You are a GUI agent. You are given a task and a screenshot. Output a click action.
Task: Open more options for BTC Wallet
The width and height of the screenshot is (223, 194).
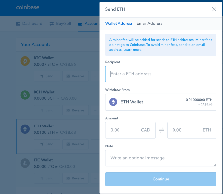[95, 76]
